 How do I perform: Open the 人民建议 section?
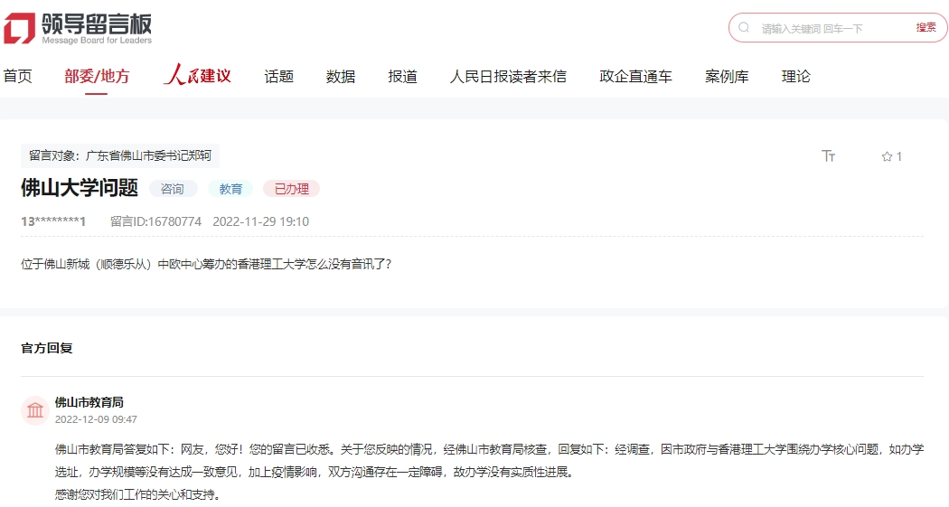197,75
